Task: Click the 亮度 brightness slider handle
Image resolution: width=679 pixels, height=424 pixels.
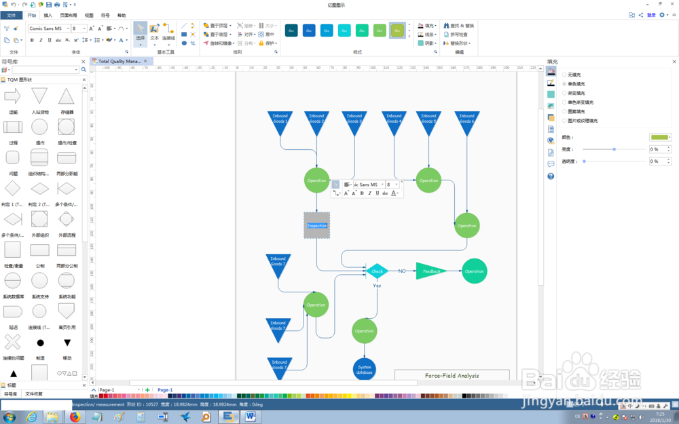Action: pos(614,149)
